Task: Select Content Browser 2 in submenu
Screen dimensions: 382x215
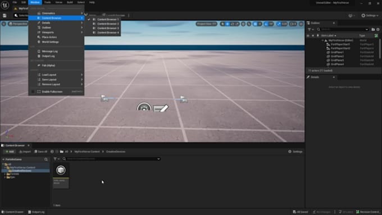Action: (x=103, y=24)
